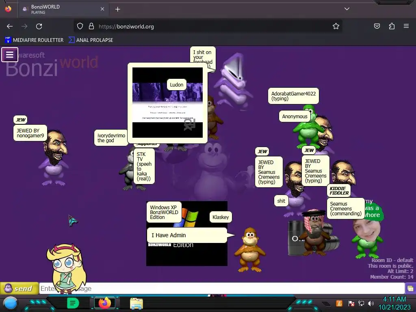
Task: Click the STK TV name tag
Action: (x=144, y=166)
